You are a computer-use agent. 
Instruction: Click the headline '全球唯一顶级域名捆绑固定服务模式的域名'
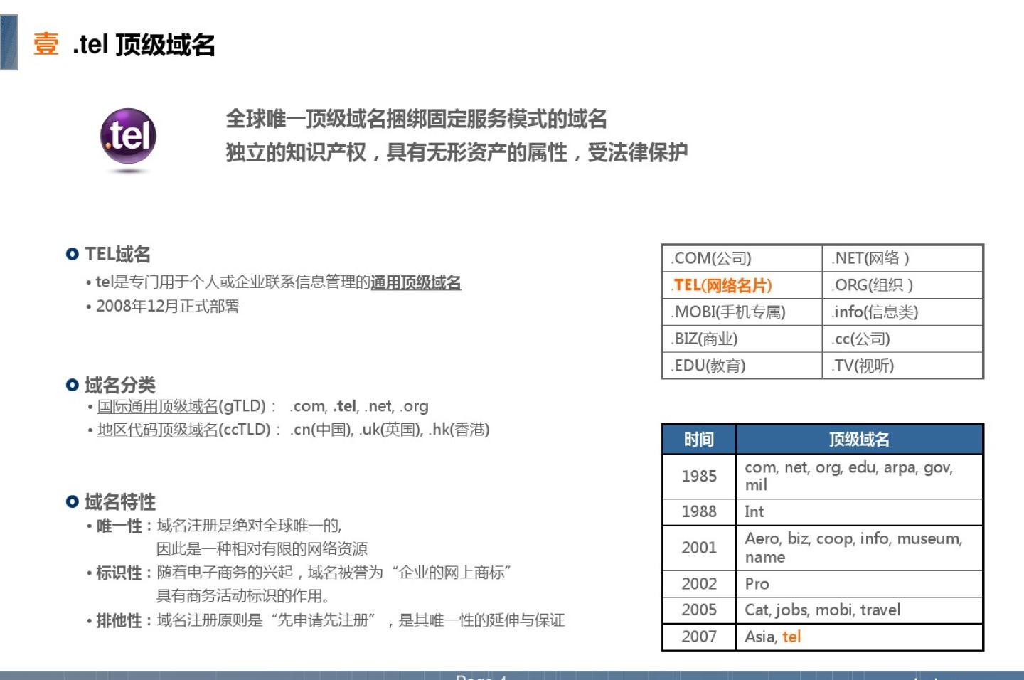[416, 118]
